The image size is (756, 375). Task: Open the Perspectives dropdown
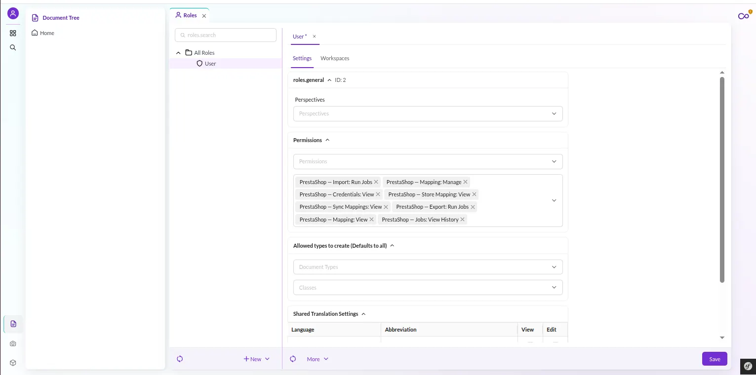point(428,113)
